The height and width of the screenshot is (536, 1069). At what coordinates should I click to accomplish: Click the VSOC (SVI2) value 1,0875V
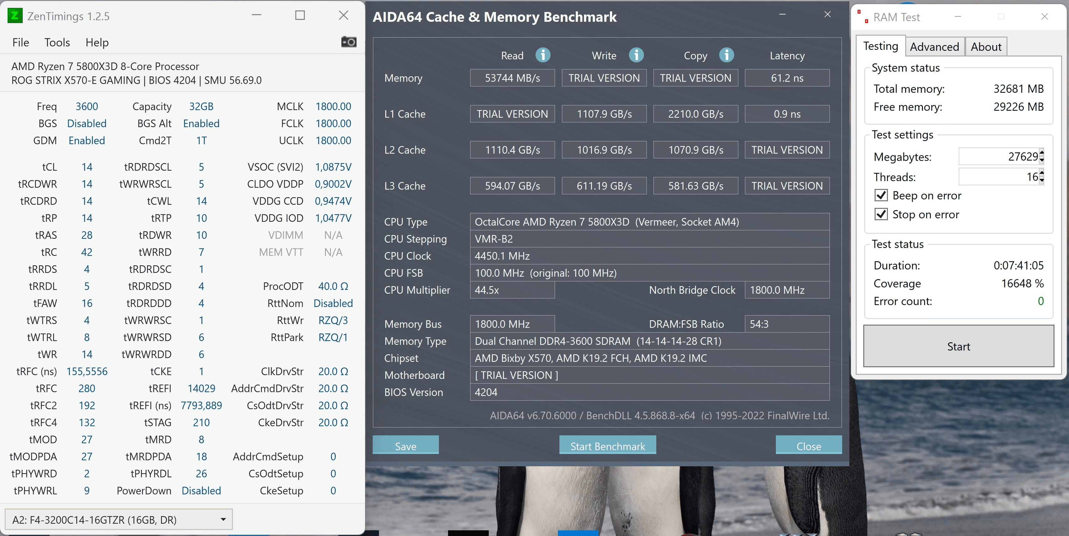tap(333, 167)
